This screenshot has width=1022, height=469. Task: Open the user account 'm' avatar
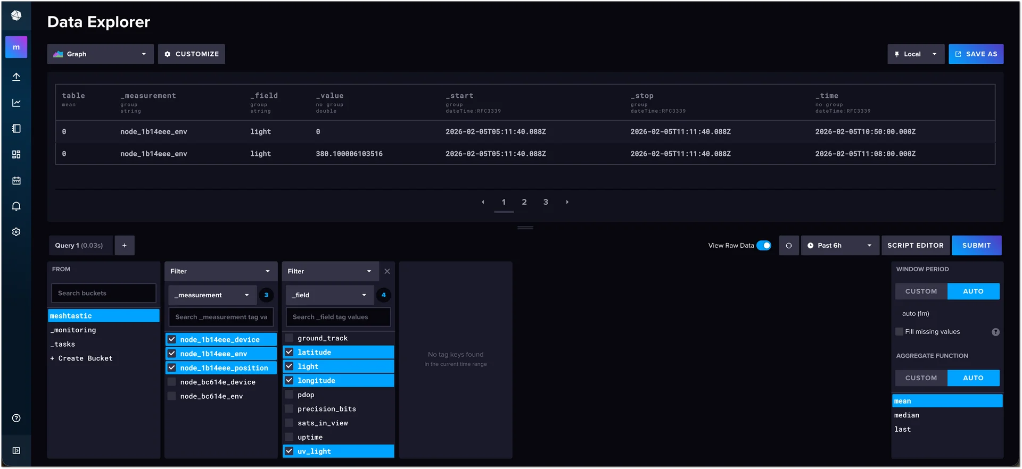pos(16,47)
